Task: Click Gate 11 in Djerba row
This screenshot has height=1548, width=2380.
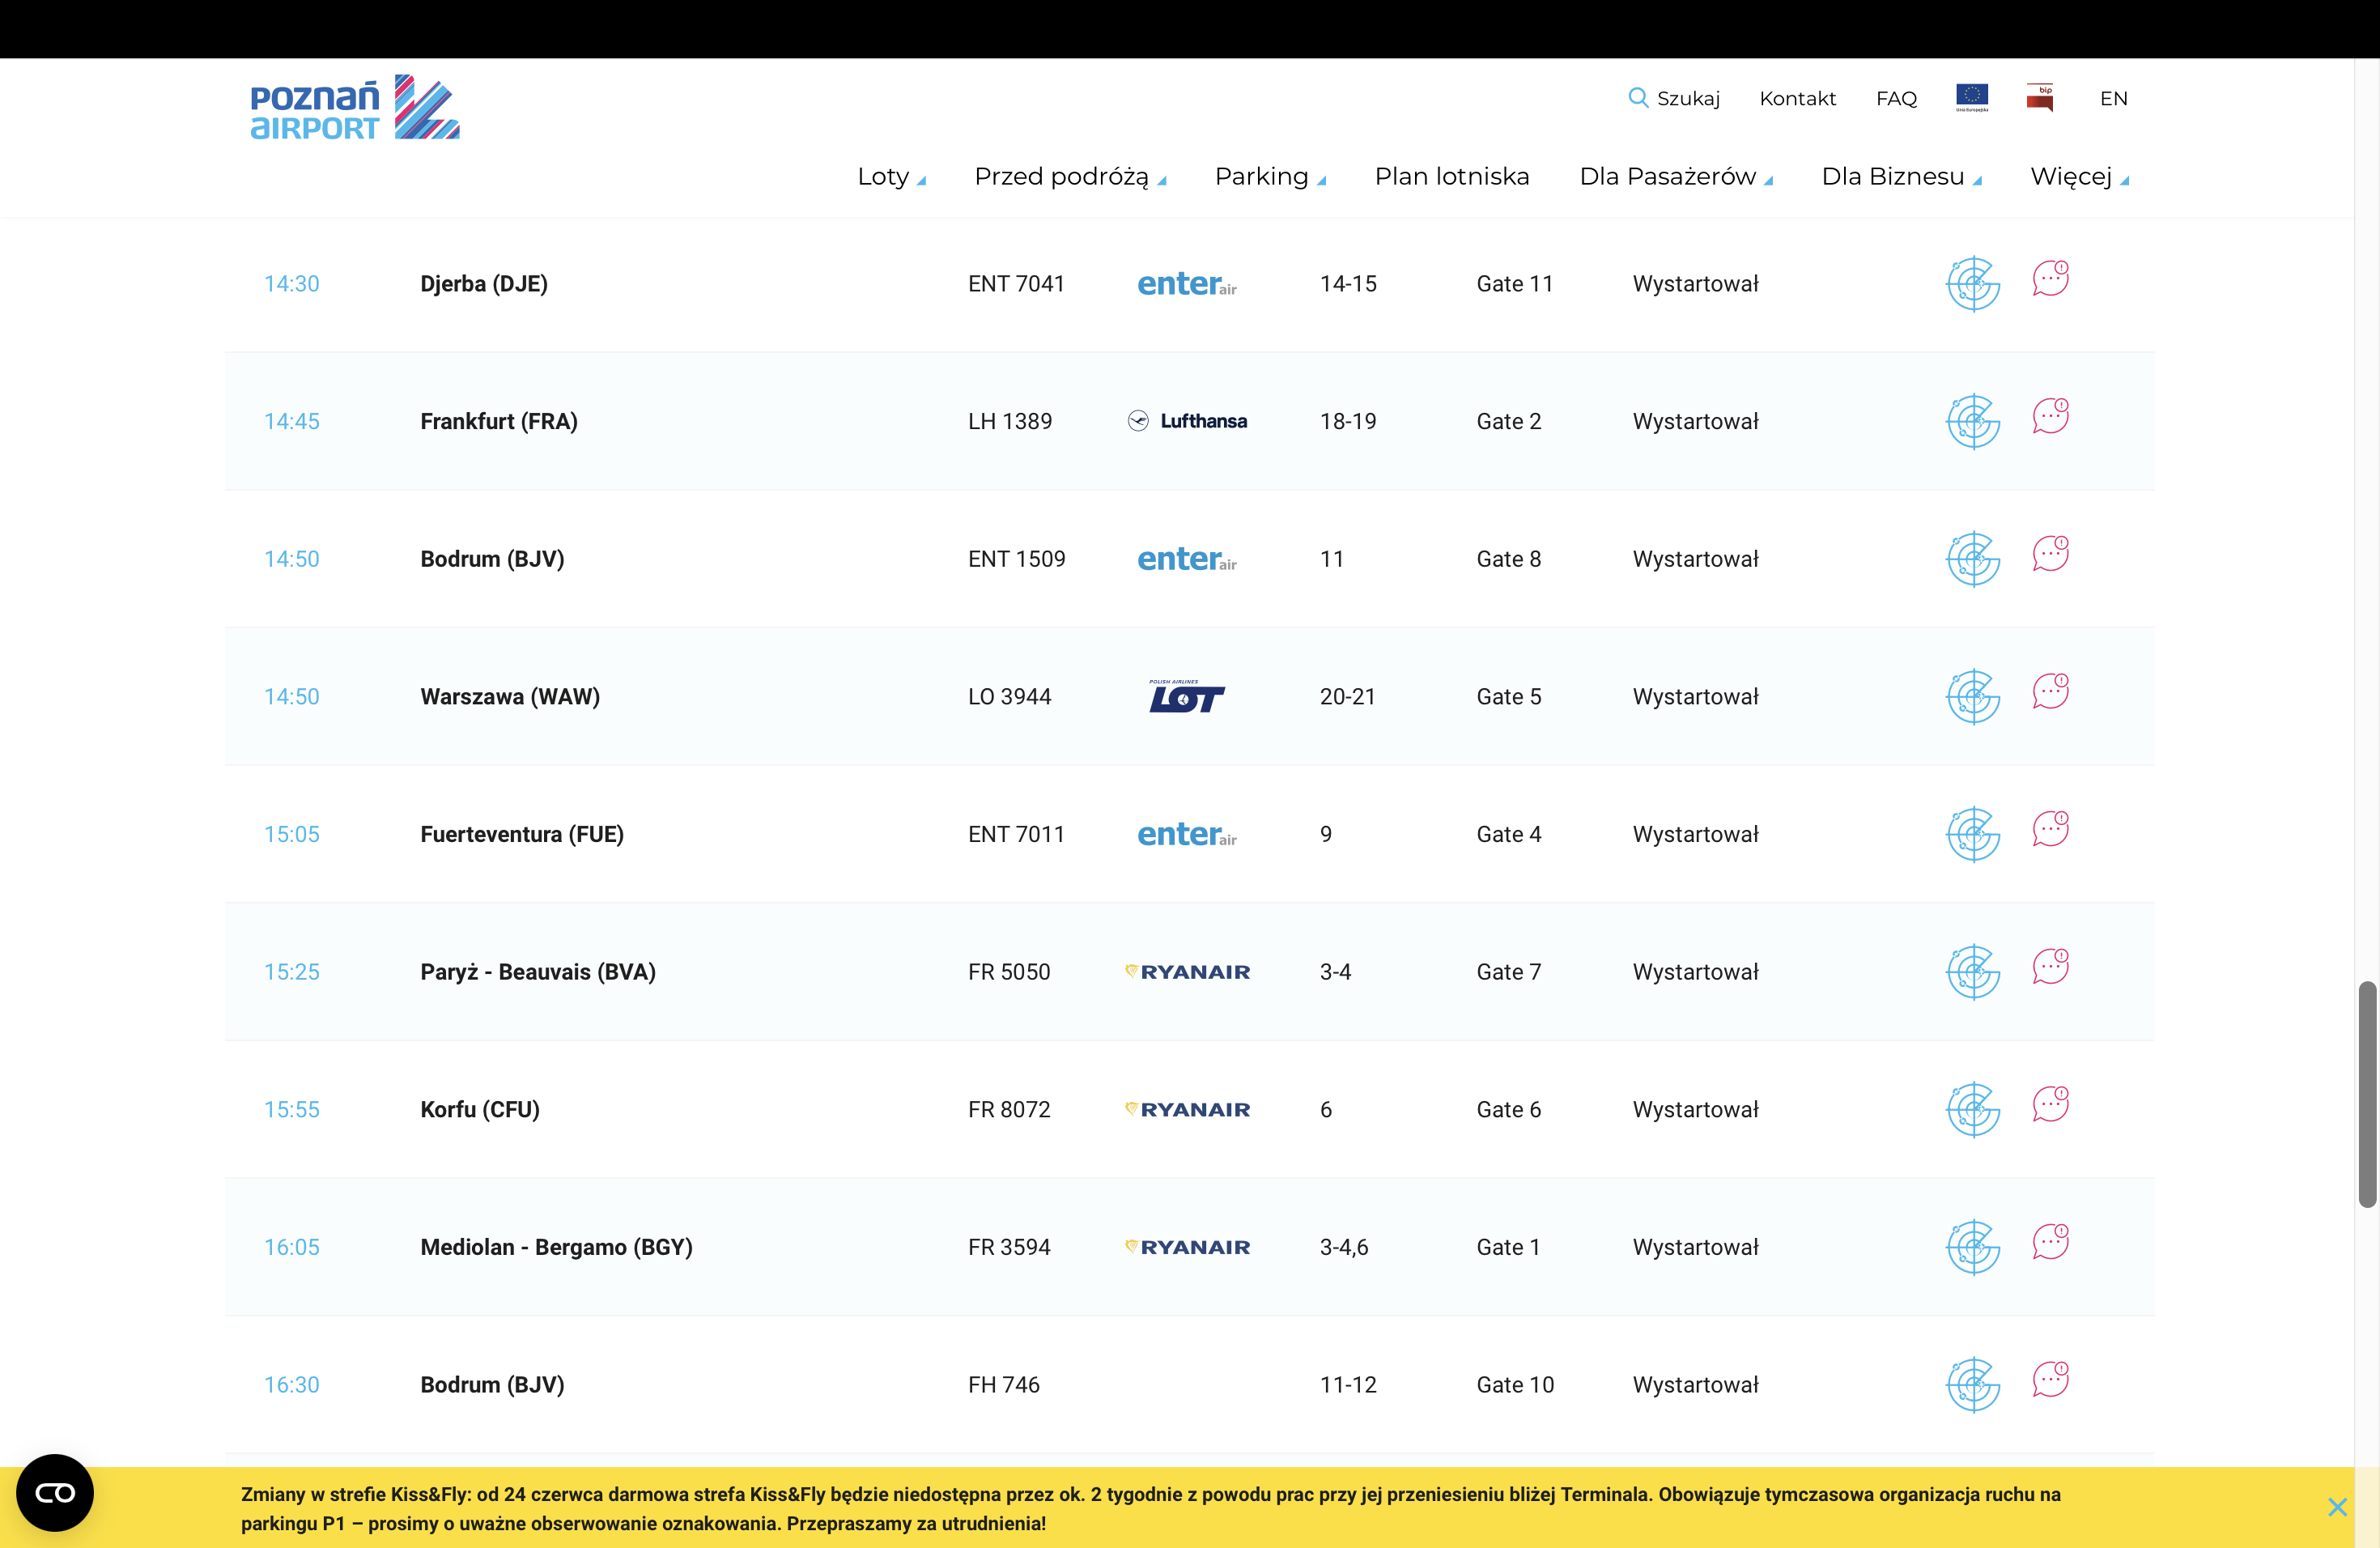Action: click(1515, 284)
